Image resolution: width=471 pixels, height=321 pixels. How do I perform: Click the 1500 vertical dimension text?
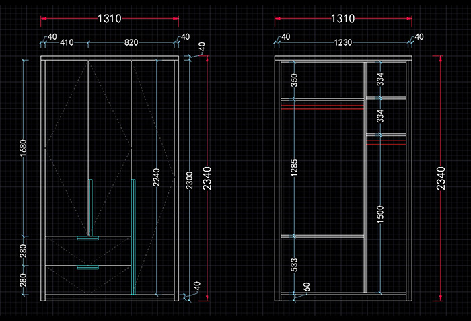click(x=380, y=217)
